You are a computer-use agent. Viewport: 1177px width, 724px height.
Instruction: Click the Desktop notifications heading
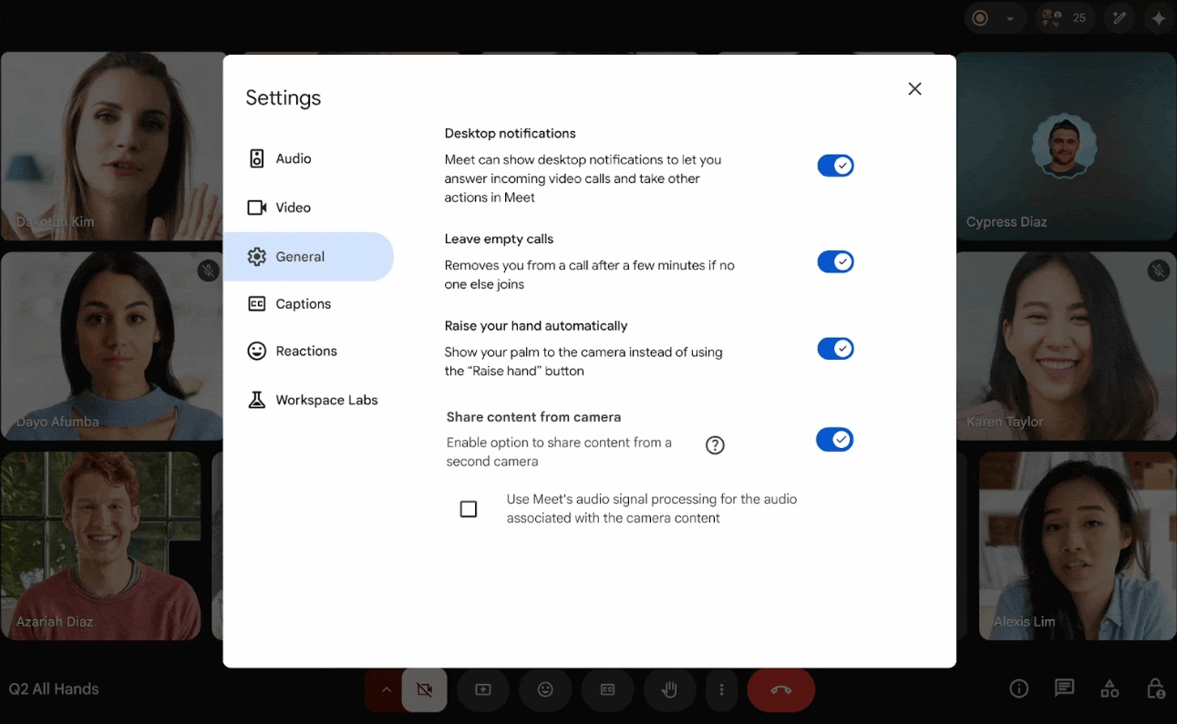(510, 133)
